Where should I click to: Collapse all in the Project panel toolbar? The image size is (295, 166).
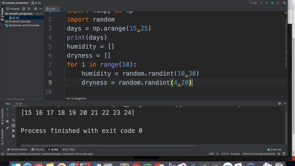[29, 9]
